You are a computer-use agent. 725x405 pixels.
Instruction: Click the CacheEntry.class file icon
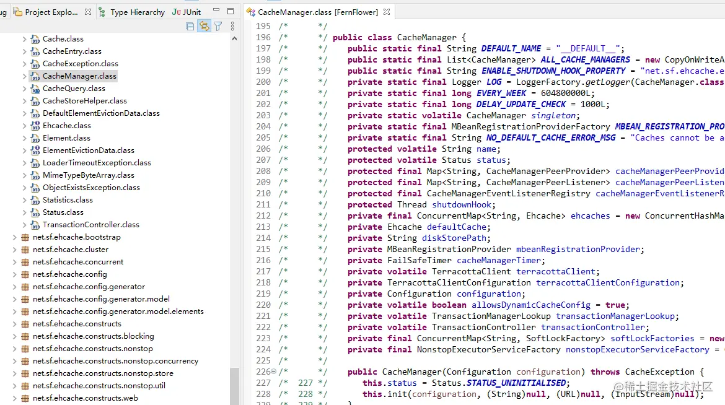pyautogui.click(x=35, y=51)
